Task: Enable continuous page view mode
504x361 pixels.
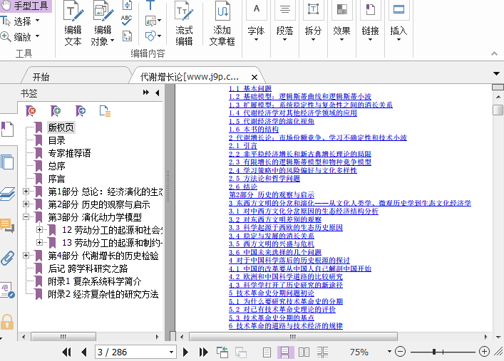Action: coord(285,352)
